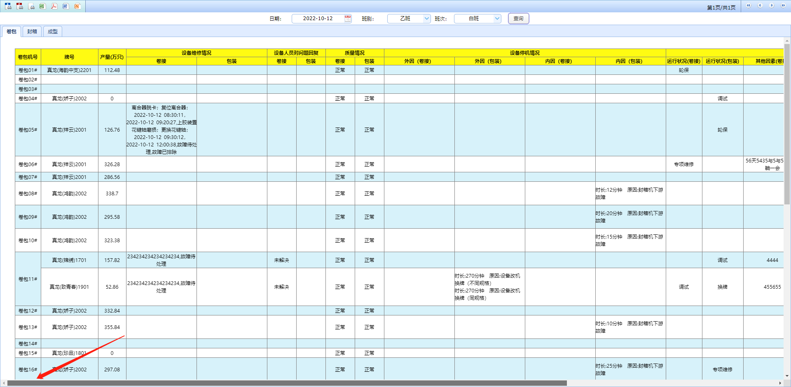Click the 时长:20分钟 downtime cell

tap(631, 217)
